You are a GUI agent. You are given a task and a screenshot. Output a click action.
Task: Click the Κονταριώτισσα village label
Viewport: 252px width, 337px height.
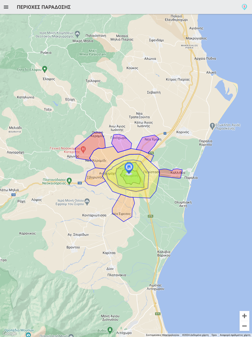click(94, 215)
